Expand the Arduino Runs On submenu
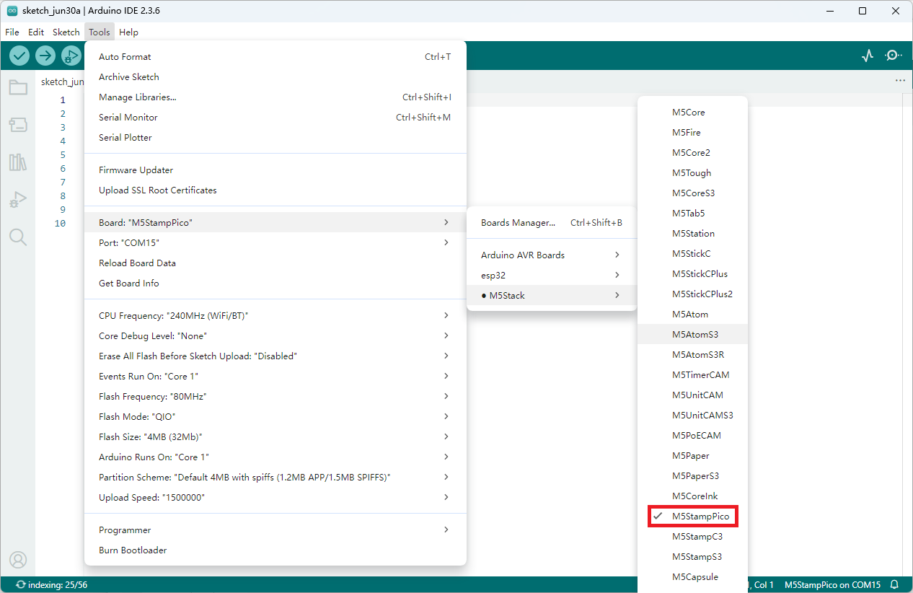Image resolution: width=913 pixels, height=593 pixels. pos(275,457)
